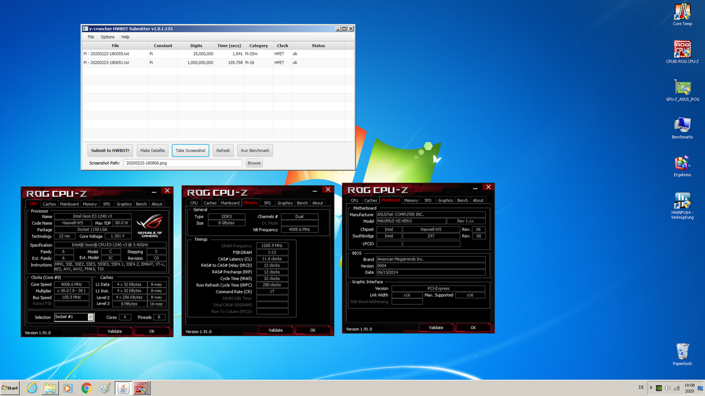Click the volume speaker tray icon
The height and width of the screenshot is (396, 705).
tap(668, 388)
